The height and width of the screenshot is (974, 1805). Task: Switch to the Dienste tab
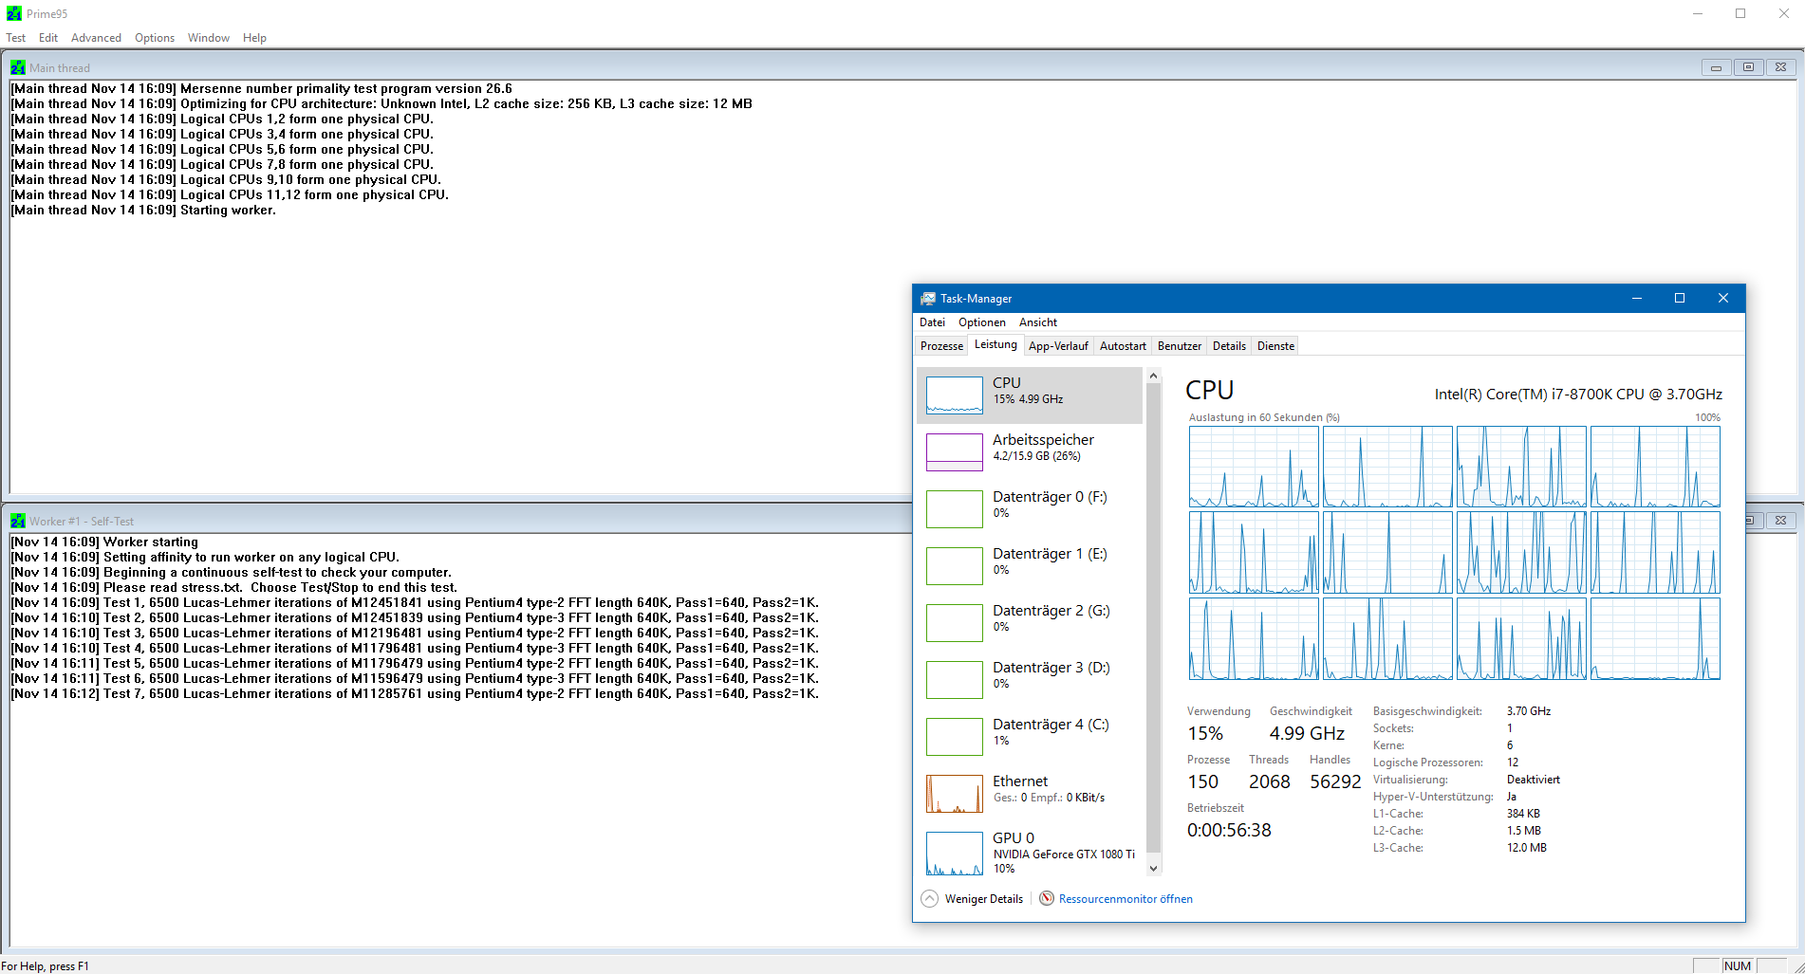pyautogui.click(x=1275, y=346)
